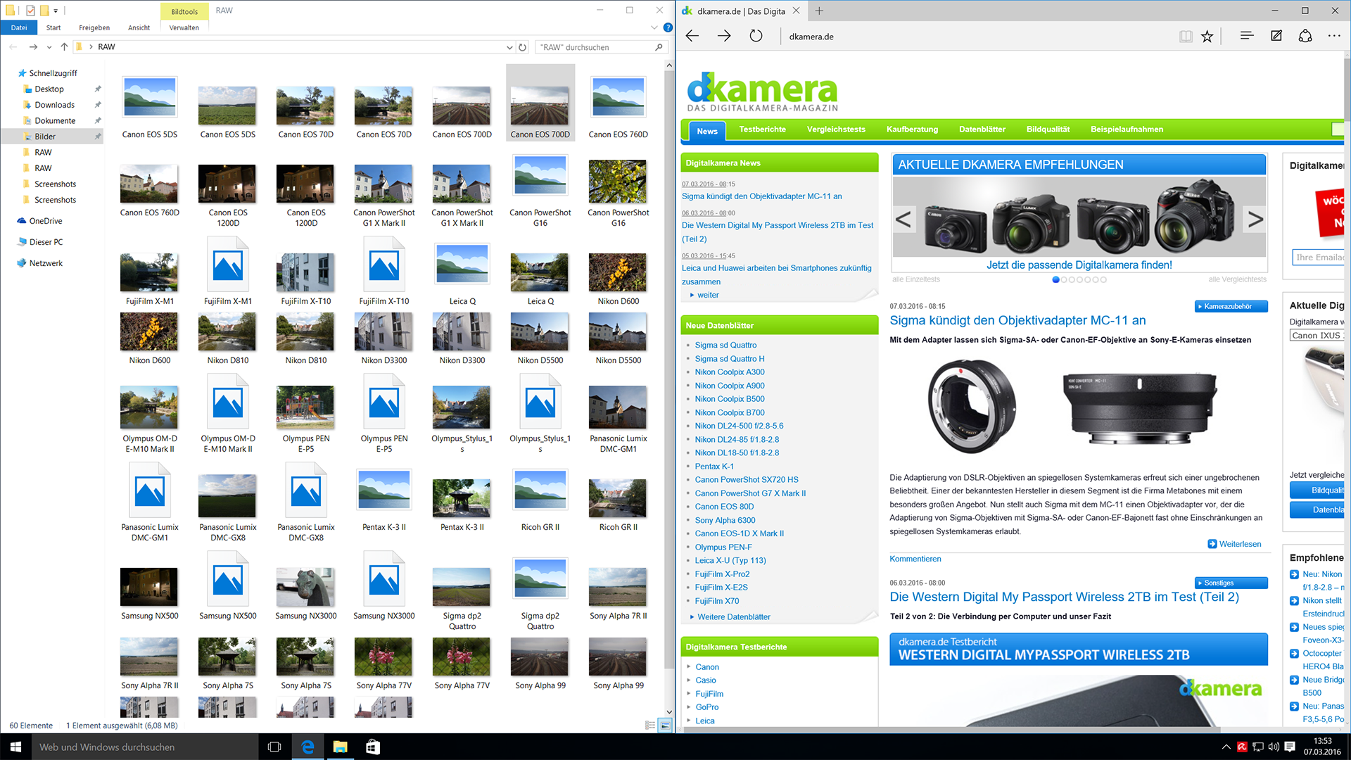This screenshot has width=1351, height=760.
Task: Open the Make a Web Note icon
Action: click(1276, 36)
